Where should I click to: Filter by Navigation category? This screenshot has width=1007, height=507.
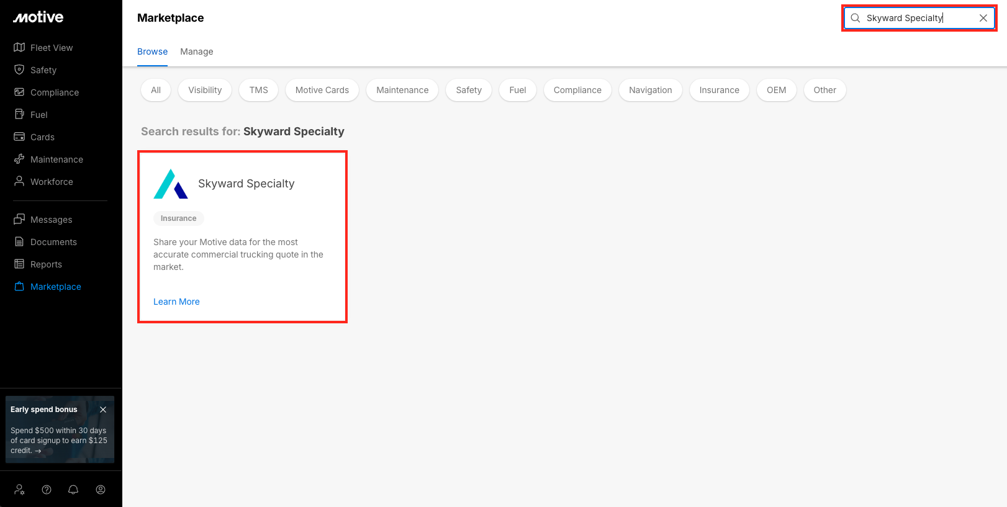pos(651,90)
